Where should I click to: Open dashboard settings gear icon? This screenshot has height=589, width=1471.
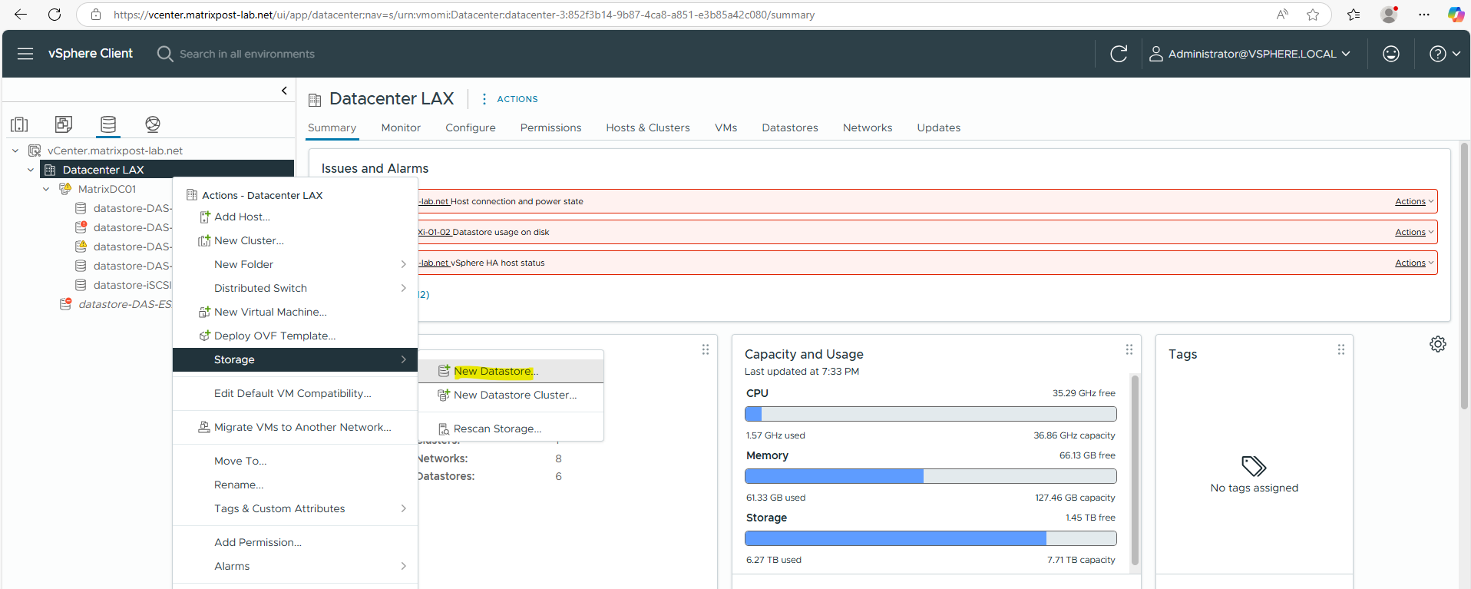pyautogui.click(x=1437, y=344)
